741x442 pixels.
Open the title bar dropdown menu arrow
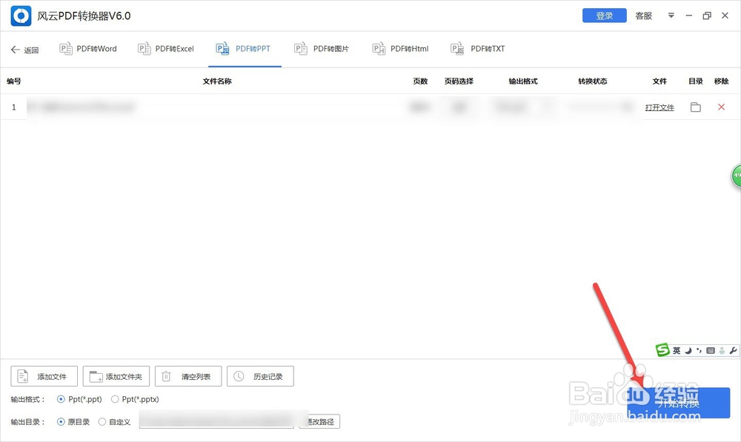tap(671, 16)
